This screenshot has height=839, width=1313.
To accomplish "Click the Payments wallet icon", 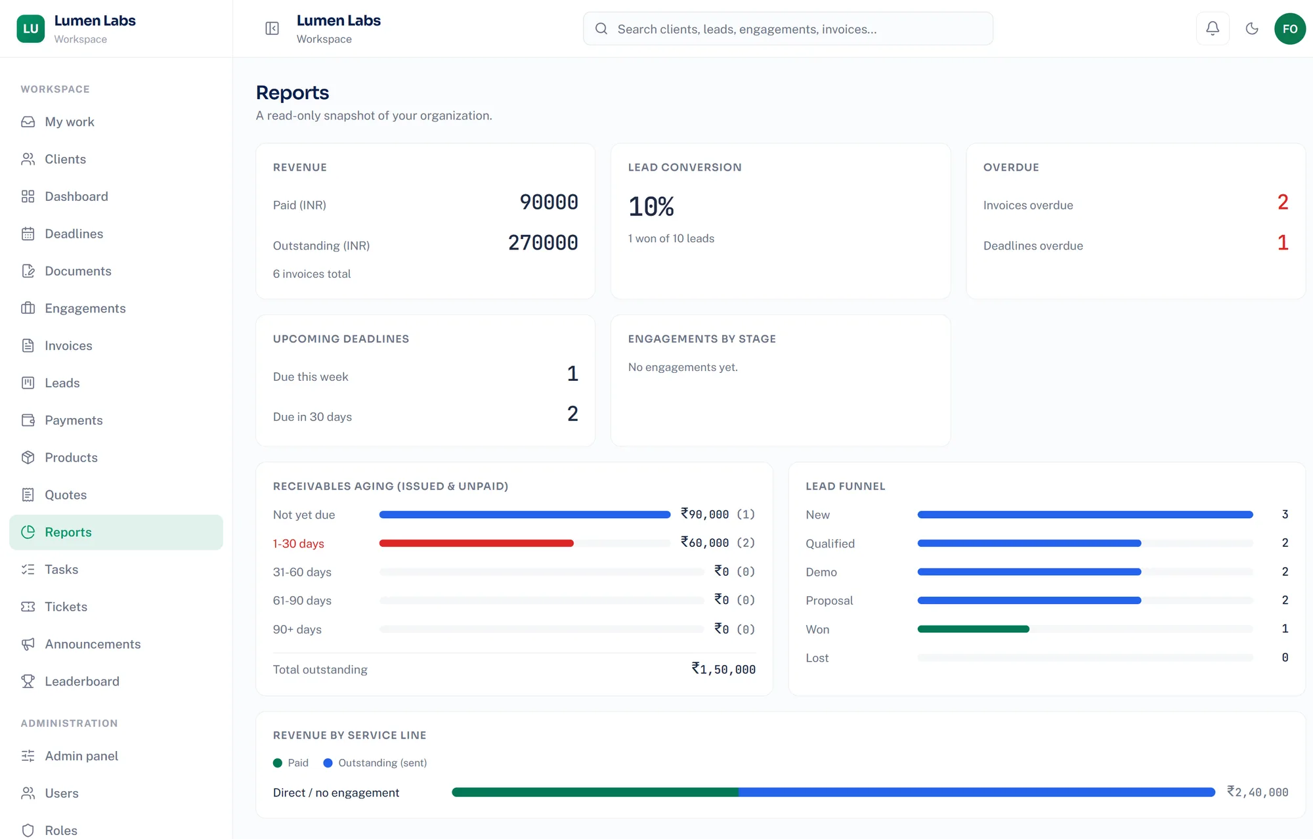I will pos(28,421).
